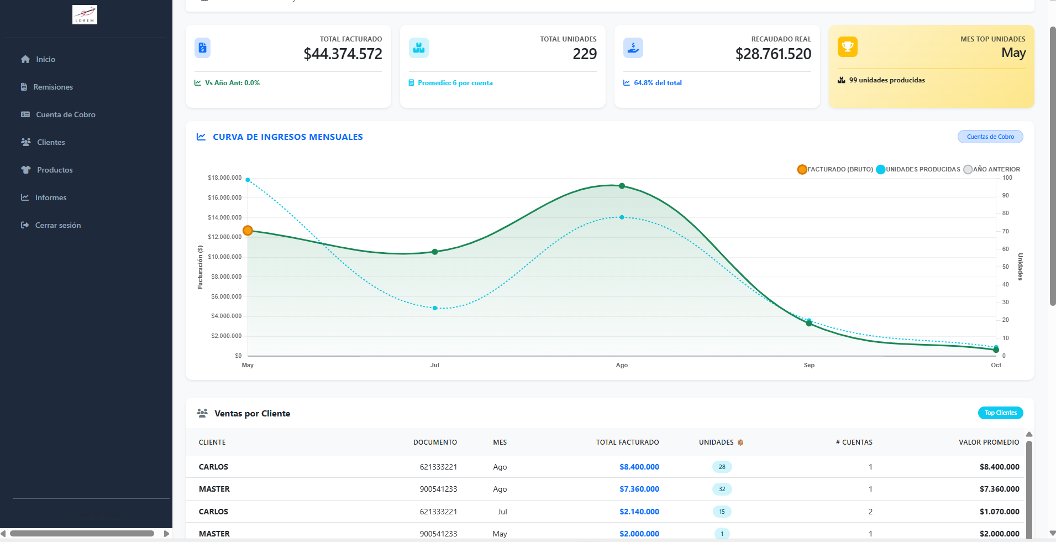Click the Lorem logo in the sidebar
This screenshot has height=542, width=1056.
(85, 15)
